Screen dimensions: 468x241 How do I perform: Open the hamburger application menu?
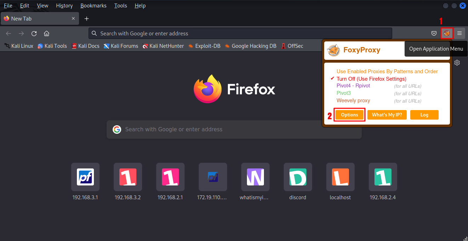(x=459, y=33)
